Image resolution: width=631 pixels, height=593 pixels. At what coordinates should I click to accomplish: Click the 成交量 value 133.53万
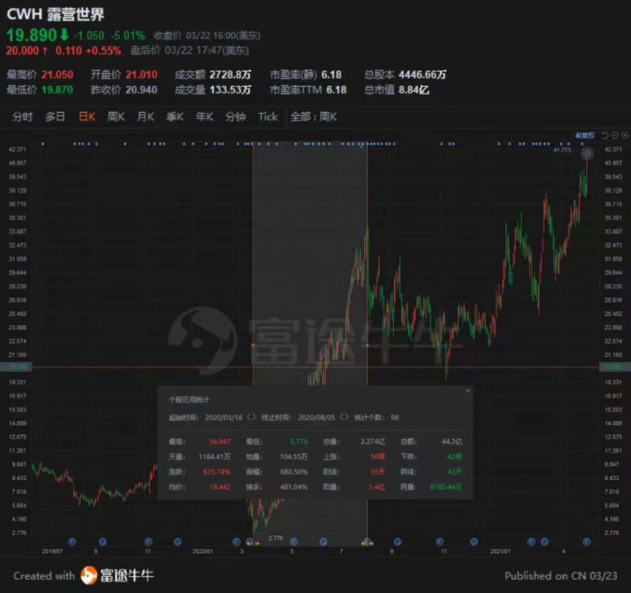pyautogui.click(x=230, y=90)
